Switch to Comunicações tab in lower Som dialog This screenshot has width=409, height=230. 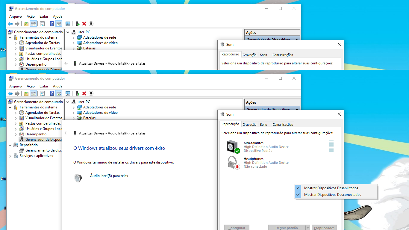pyautogui.click(x=283, y=125)
